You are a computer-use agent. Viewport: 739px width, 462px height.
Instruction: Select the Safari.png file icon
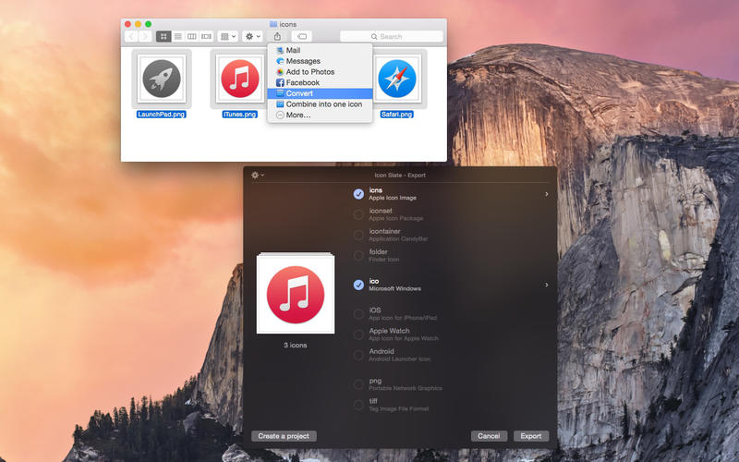tap(396, 79)
